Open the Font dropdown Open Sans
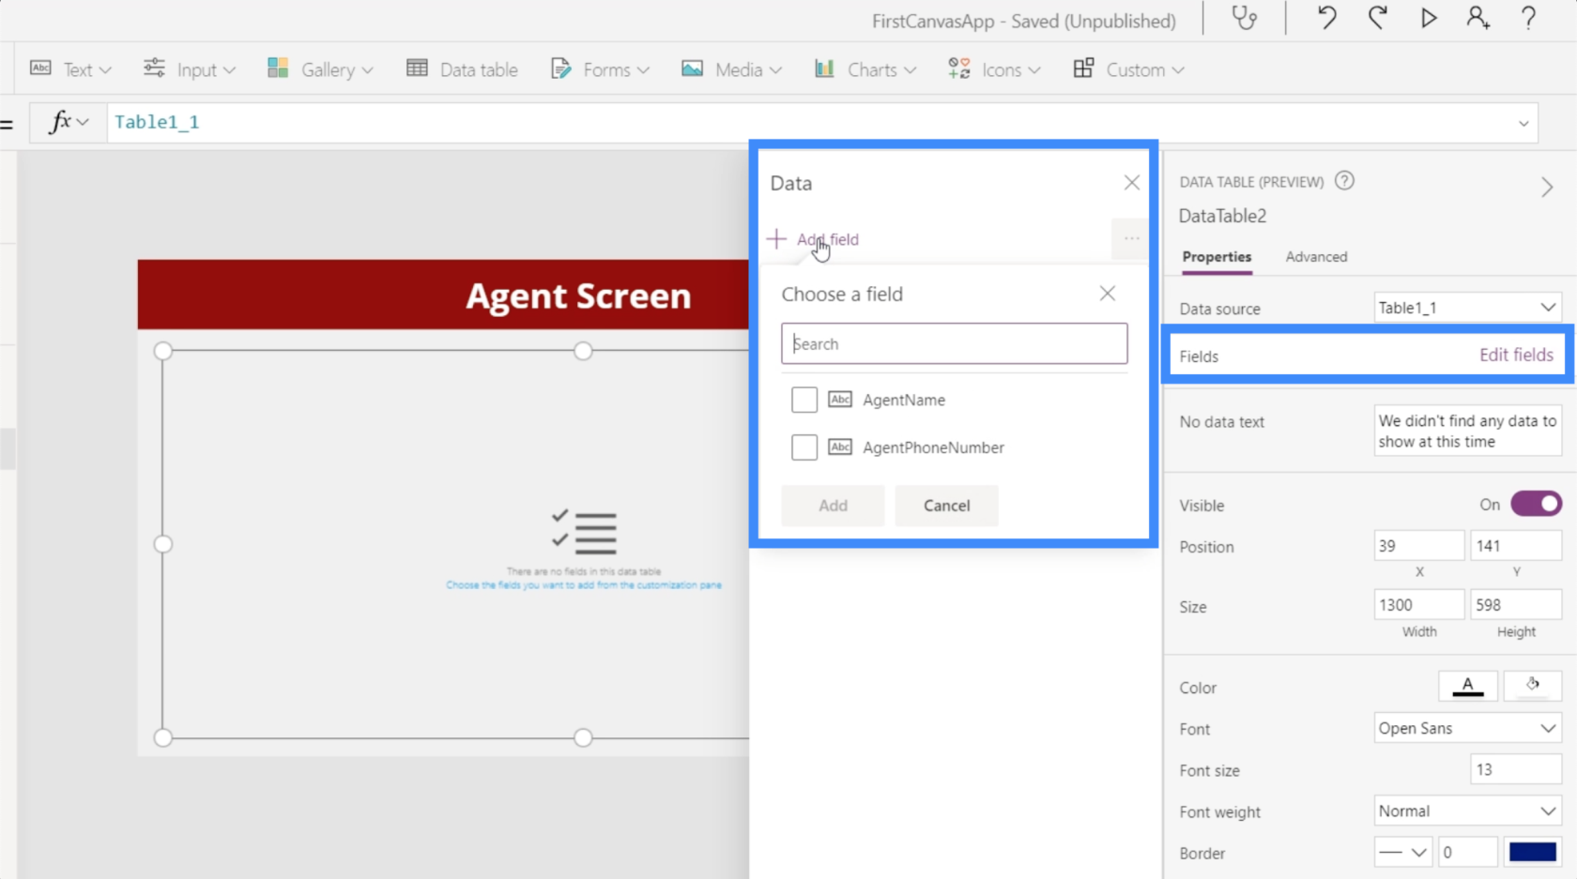1577x879 pixels. pyautogui.click(x=1467, y=728)
